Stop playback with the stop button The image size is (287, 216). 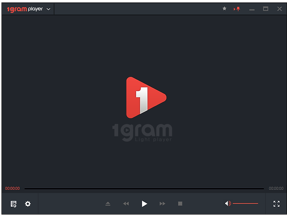[x=180, y=204]
